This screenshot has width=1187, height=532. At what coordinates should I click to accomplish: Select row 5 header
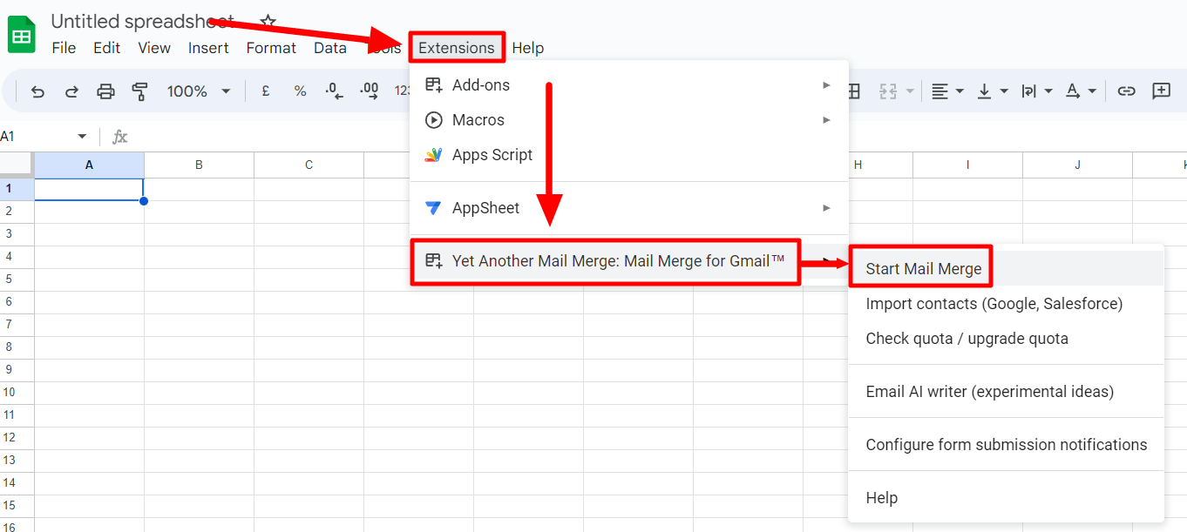(x=17, y=279)
